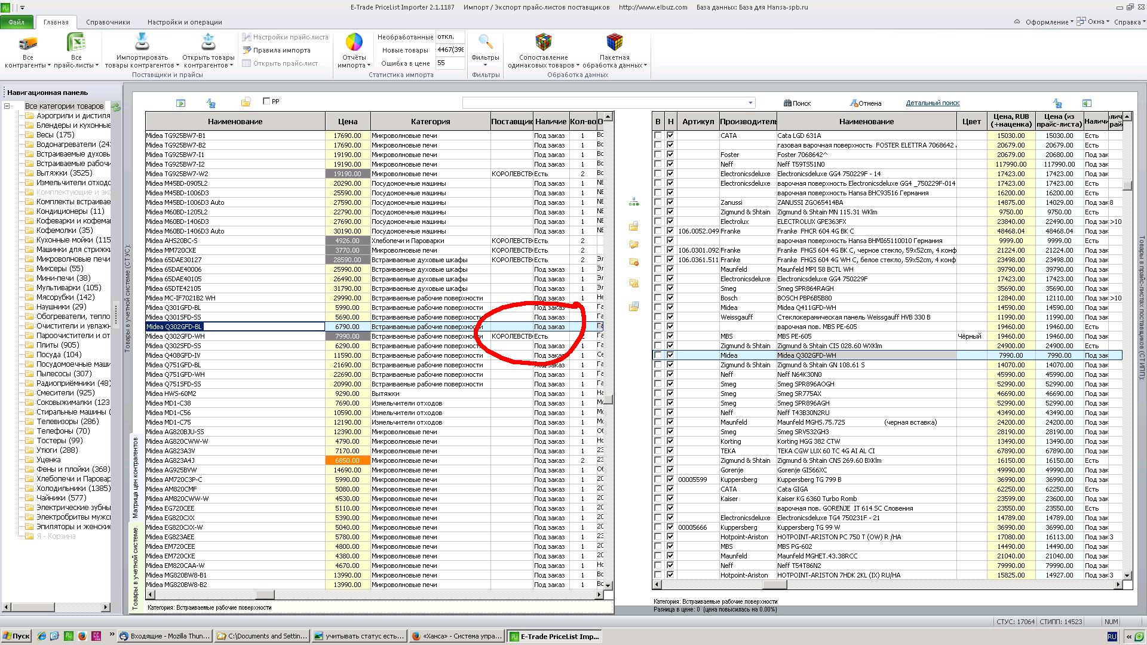The width and height of the screenshot is (1147, 645).
Task: Click RU language indicator in system tray
Action: click(x=1112, y=637)
